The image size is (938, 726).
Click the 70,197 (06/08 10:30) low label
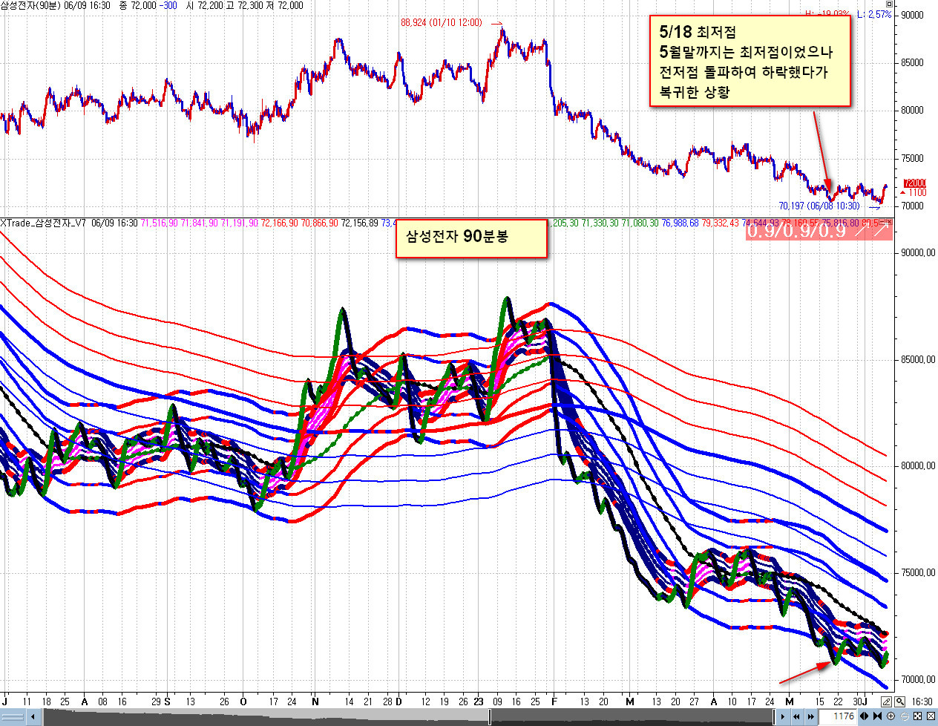click(x=819, y=206)
